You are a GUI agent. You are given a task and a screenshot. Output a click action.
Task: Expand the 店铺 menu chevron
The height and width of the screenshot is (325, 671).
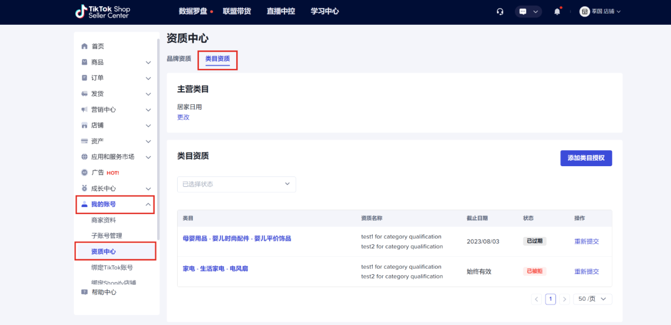[148, 125]
